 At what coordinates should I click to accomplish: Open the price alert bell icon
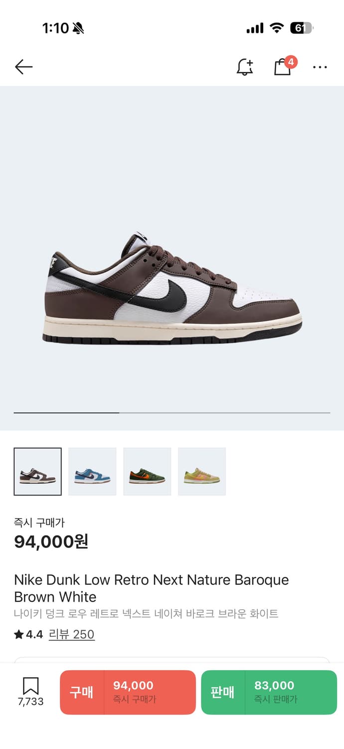tap(244, 67)
